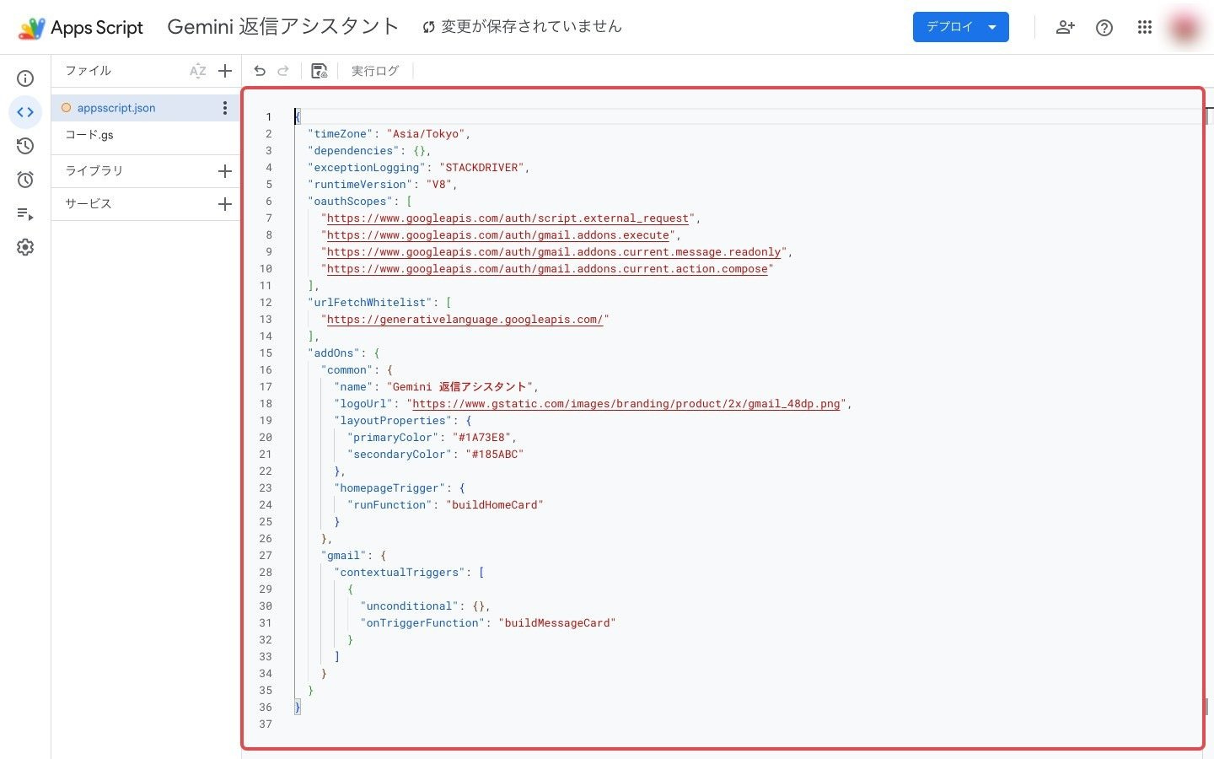
Task: Click the "V8" runtimeVersion value
Action: [438, 185]
